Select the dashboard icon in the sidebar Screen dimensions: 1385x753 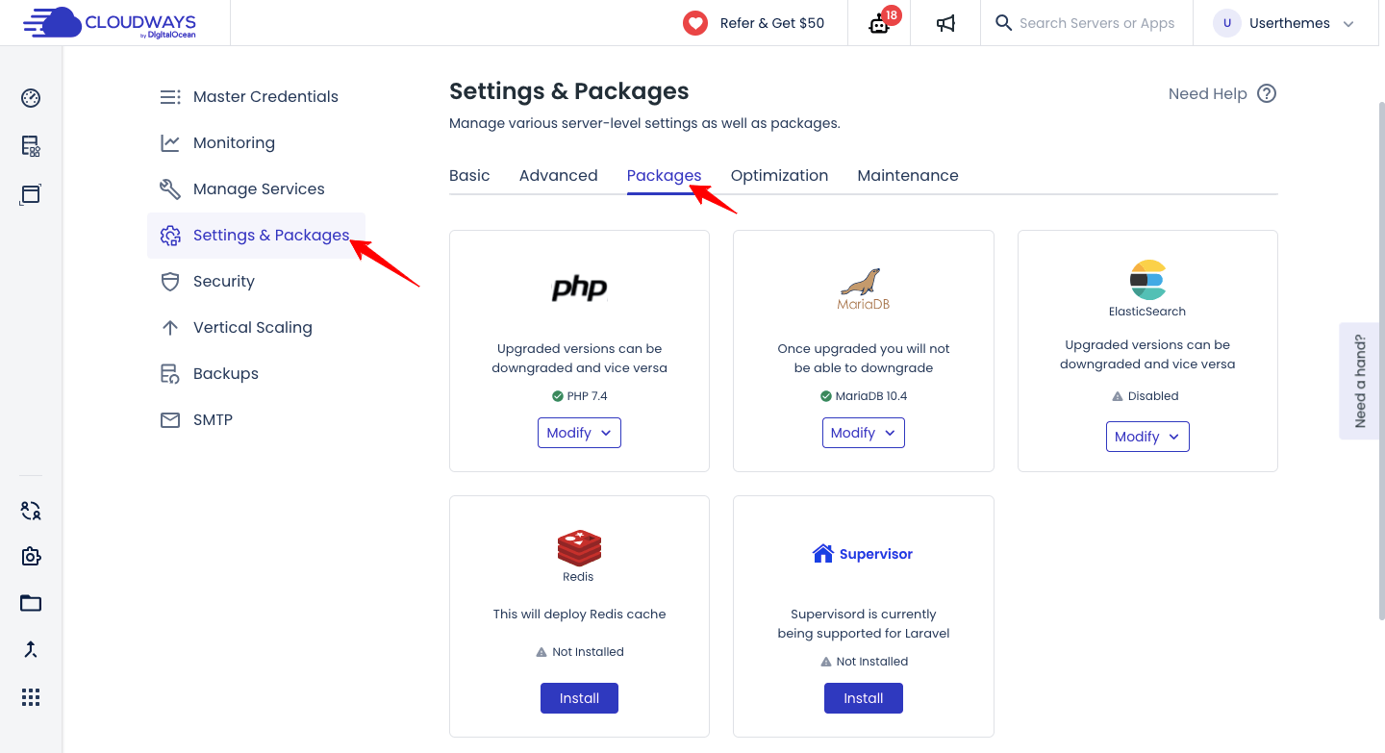(30, 98)
